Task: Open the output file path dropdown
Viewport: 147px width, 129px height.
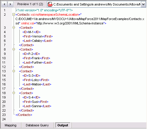Action: point(143,4)
